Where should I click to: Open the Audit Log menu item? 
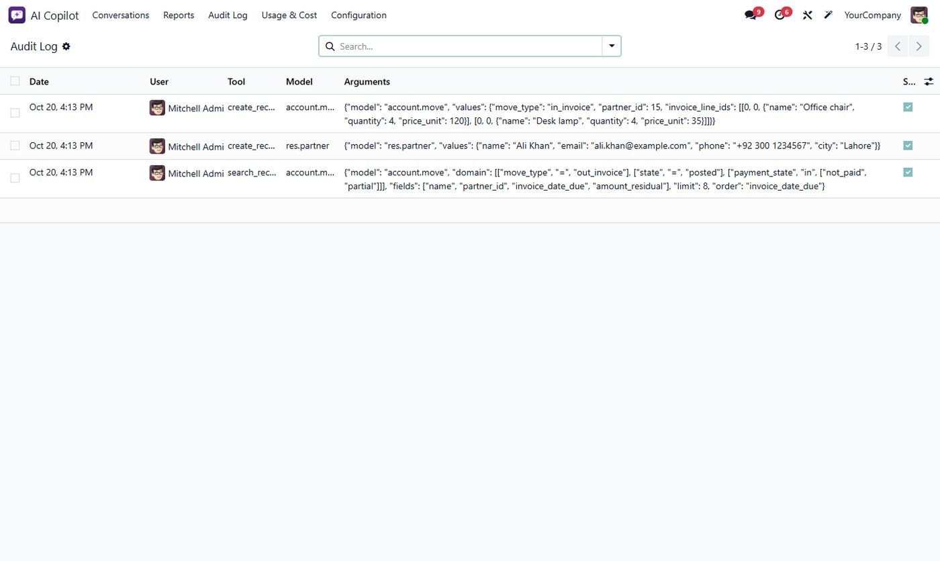tap(228, 15)
